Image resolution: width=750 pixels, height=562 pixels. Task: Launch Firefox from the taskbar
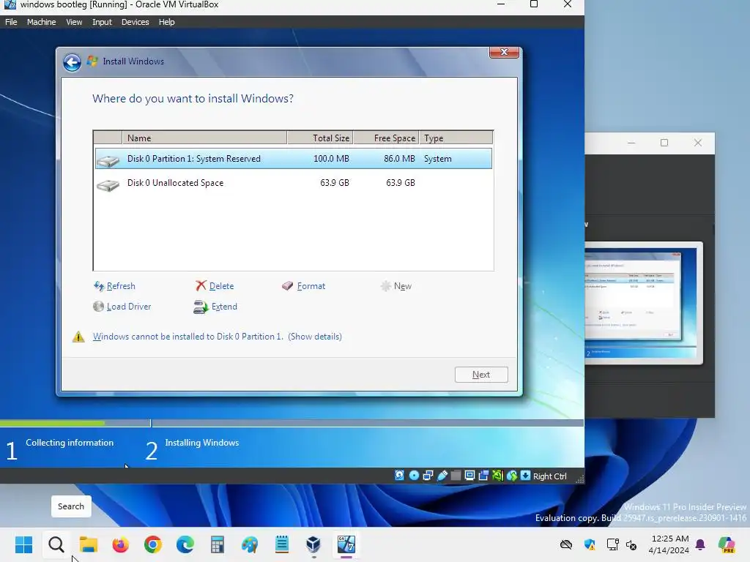pyautogui.click(x=121, y=544)
